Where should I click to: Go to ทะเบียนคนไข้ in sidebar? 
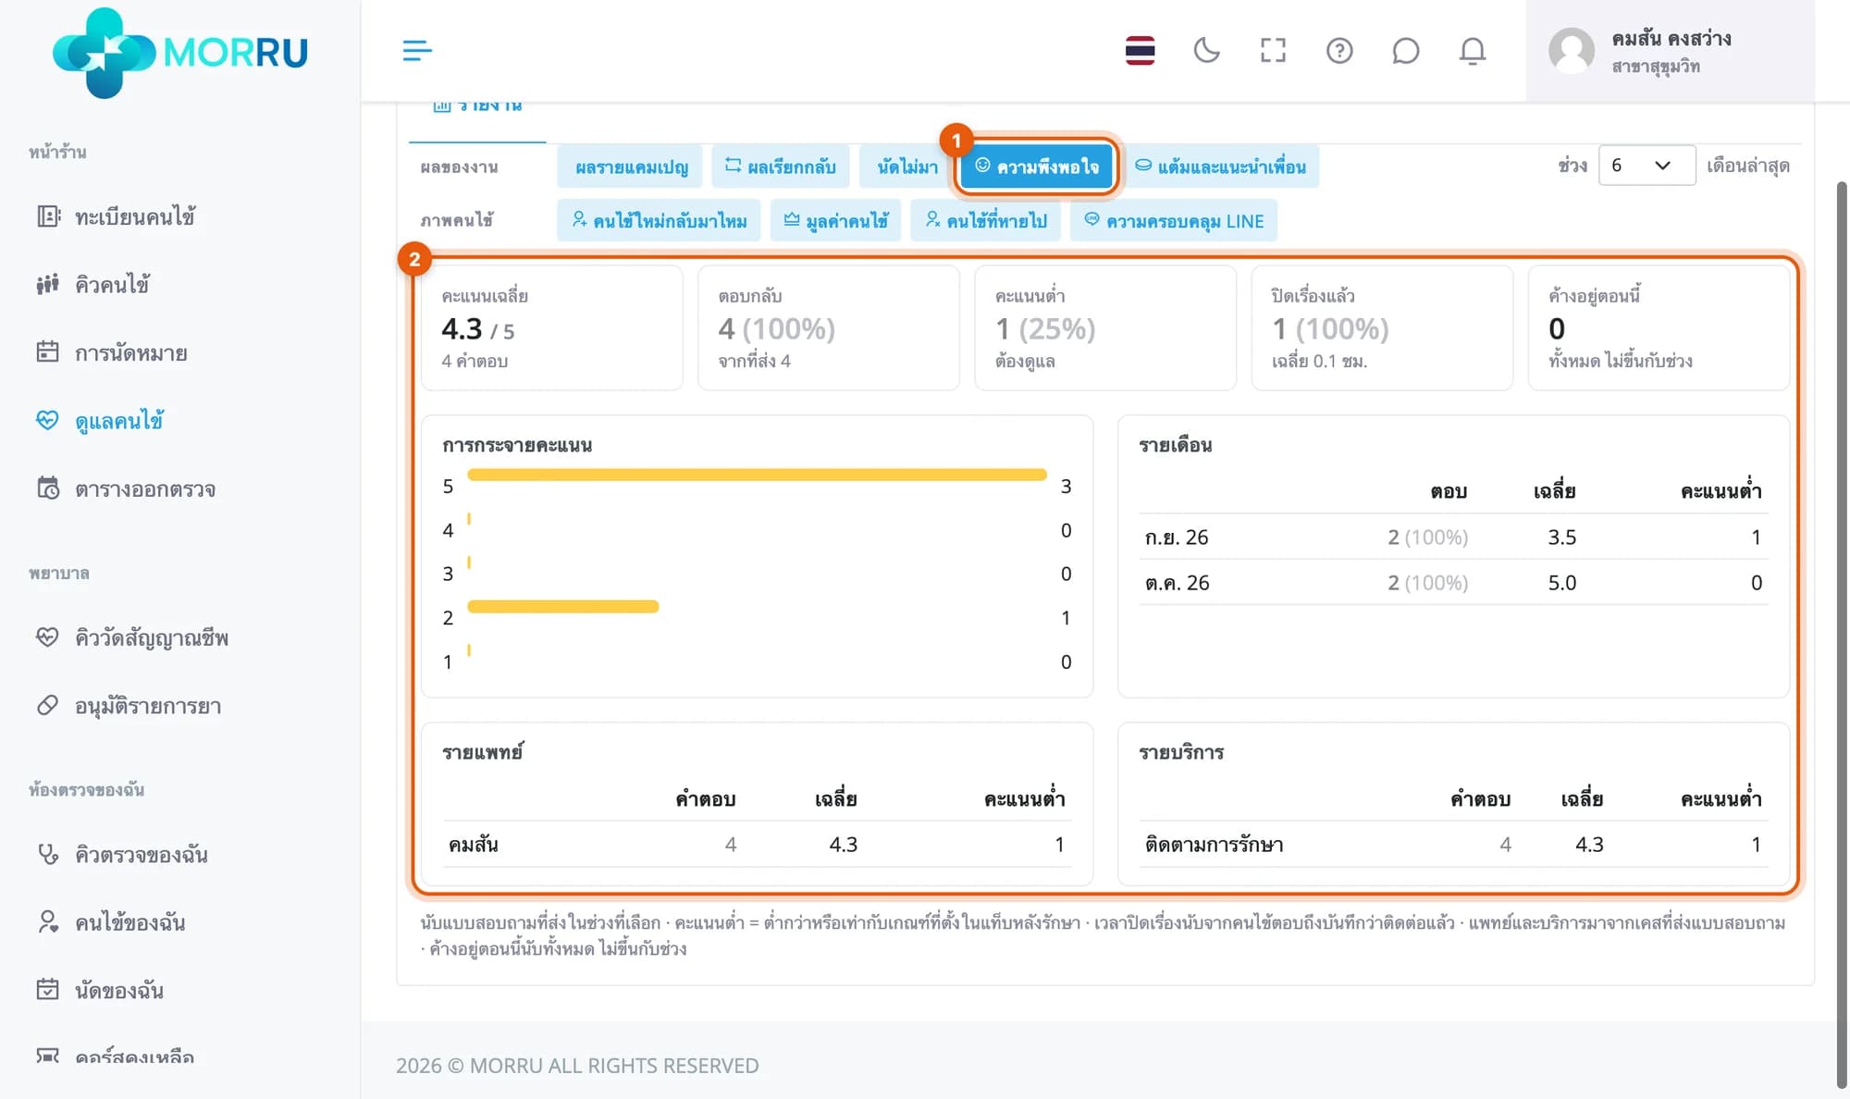135,216
